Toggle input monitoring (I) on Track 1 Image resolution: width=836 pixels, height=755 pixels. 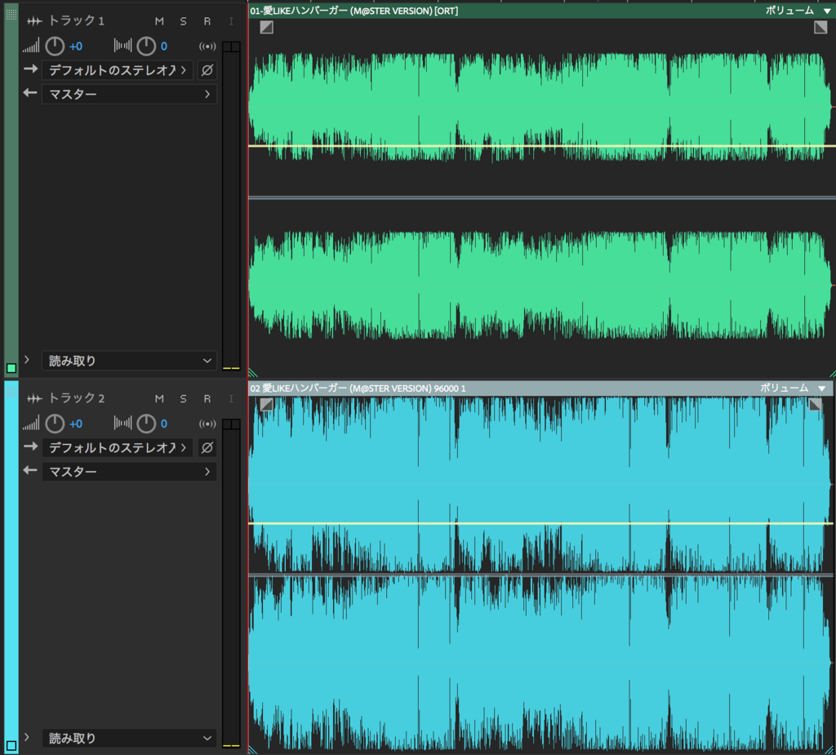[231, 21]
